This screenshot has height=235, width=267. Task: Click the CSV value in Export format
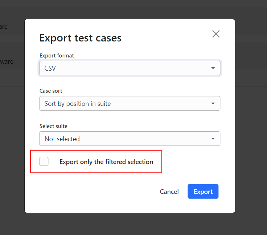(50, 68)
